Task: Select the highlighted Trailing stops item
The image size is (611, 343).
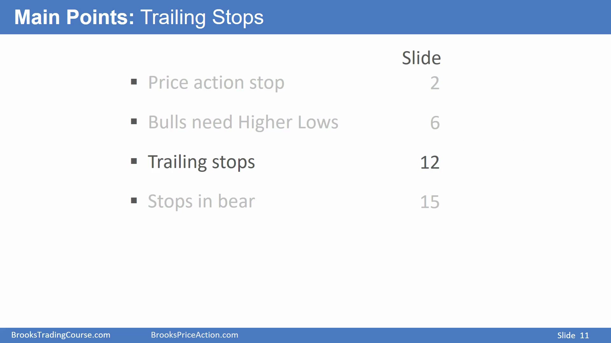Action: [201, 162]
